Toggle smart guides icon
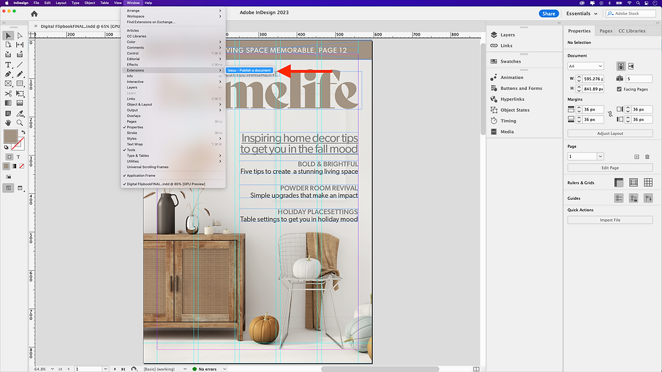This screenshot has width=662, height=372. [x=648, y=198]
